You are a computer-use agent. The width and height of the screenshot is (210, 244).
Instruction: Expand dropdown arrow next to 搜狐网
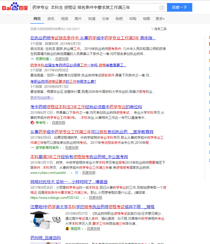pos(82,229)
